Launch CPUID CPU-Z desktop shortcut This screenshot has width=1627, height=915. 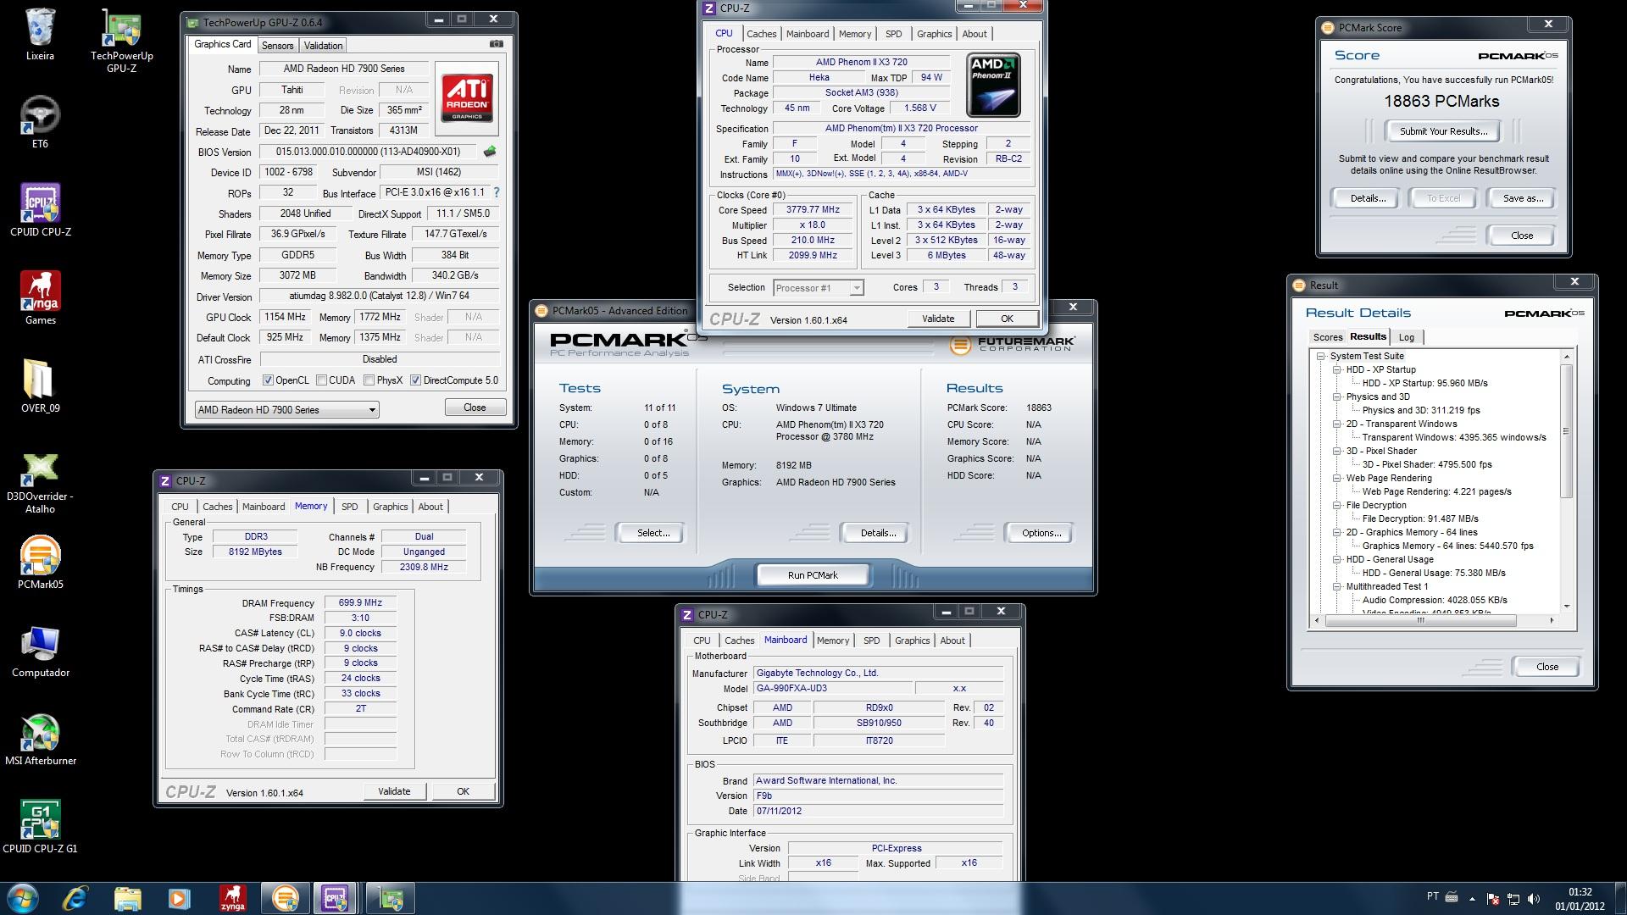coord(40,210)
